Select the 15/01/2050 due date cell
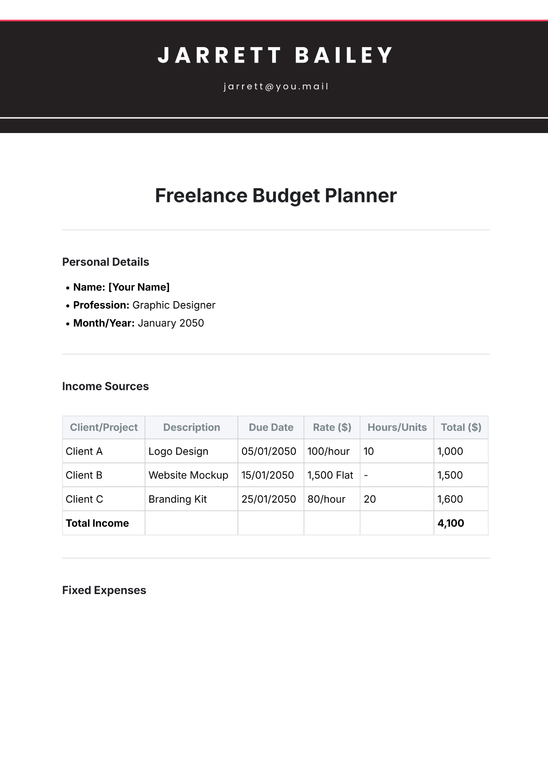 pos(268,475)
